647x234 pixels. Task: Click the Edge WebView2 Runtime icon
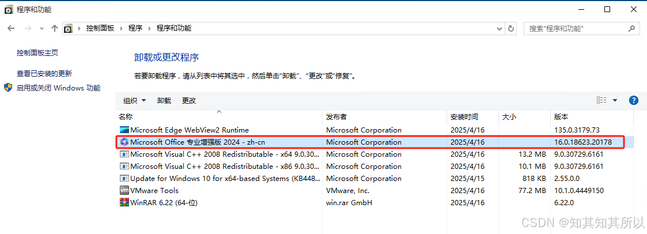124,130
